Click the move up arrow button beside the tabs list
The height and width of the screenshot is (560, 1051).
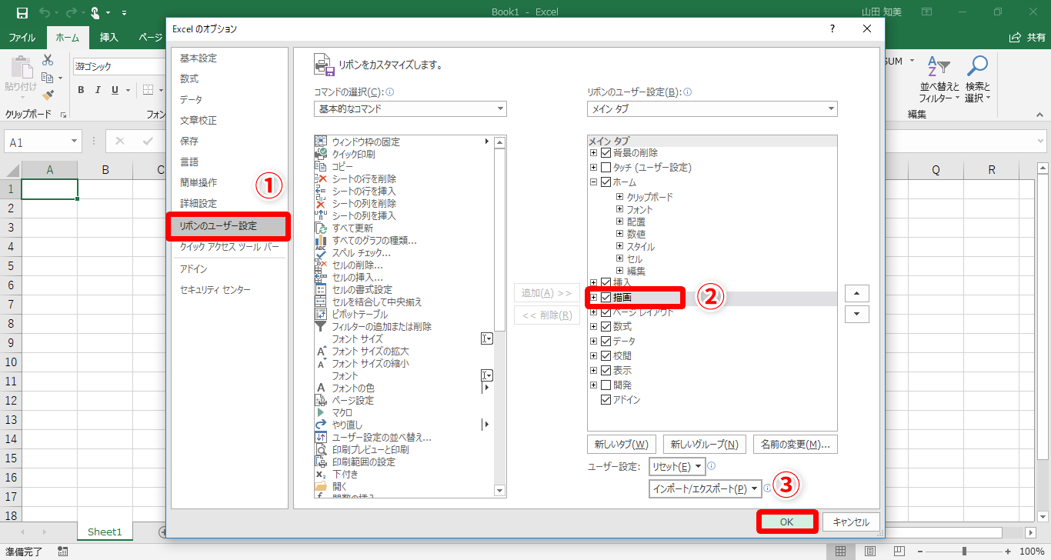[x=857, y=293]
